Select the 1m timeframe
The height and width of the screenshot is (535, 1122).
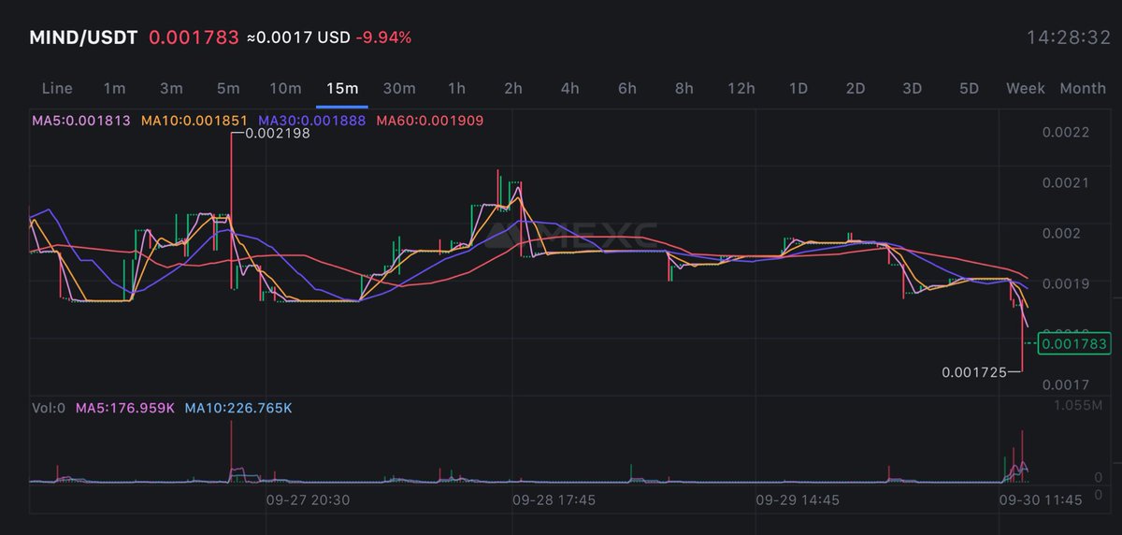coord(114,88)
